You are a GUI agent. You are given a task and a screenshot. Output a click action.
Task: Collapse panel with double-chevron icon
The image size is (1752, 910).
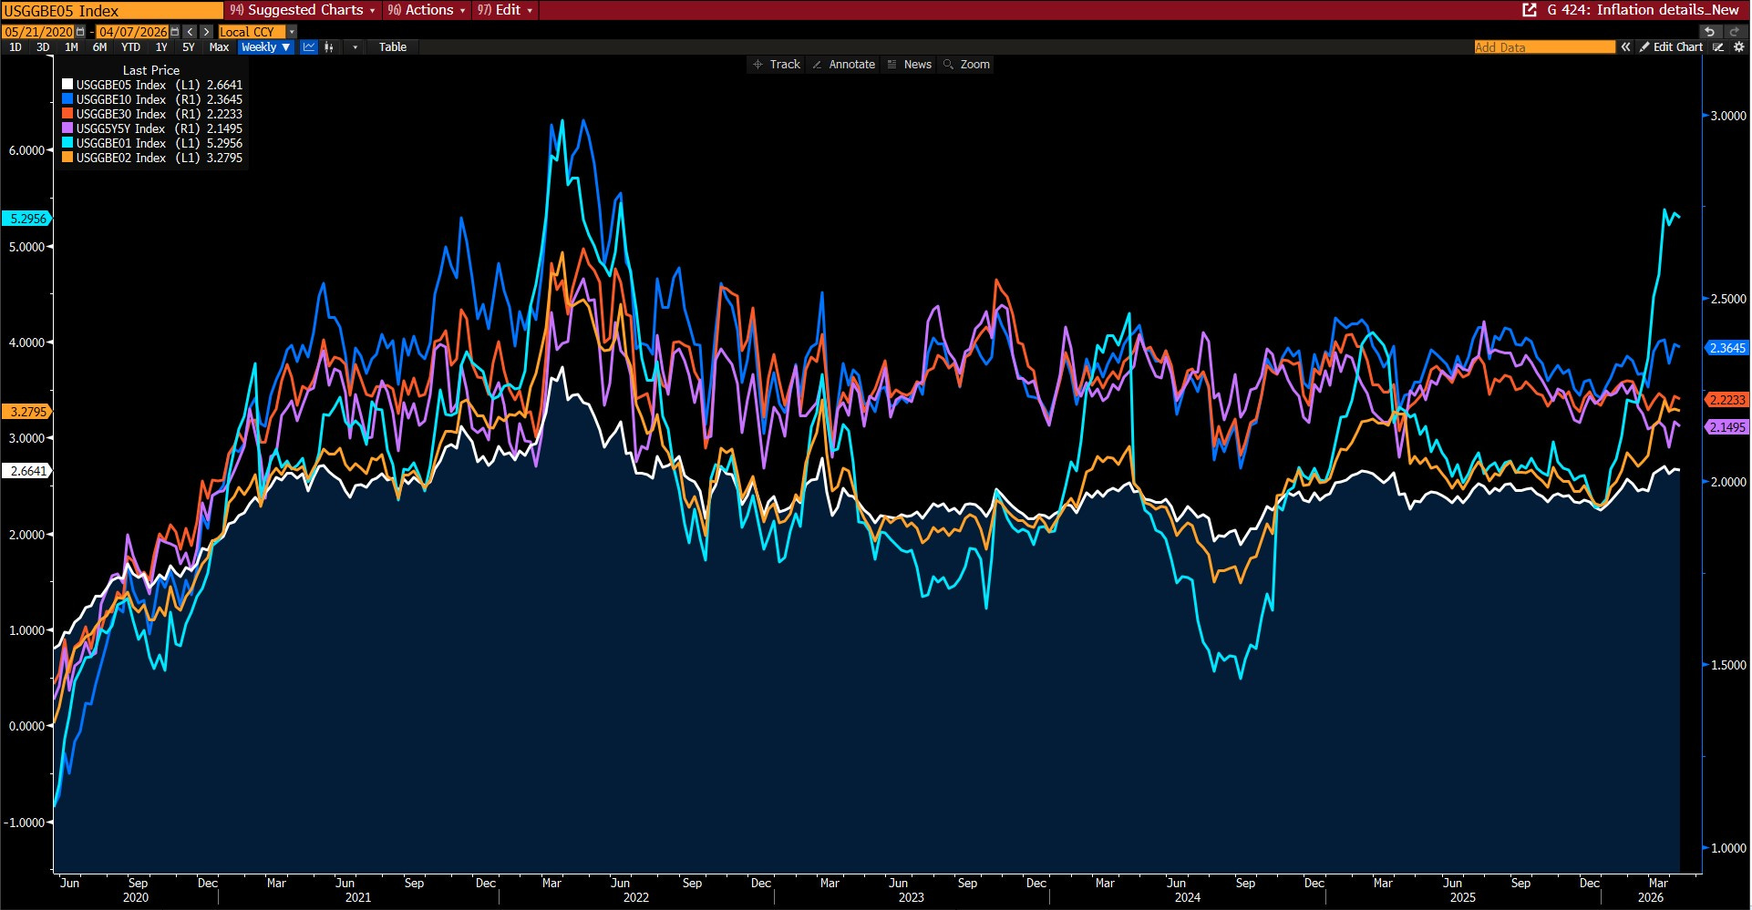click(1625, 47)
